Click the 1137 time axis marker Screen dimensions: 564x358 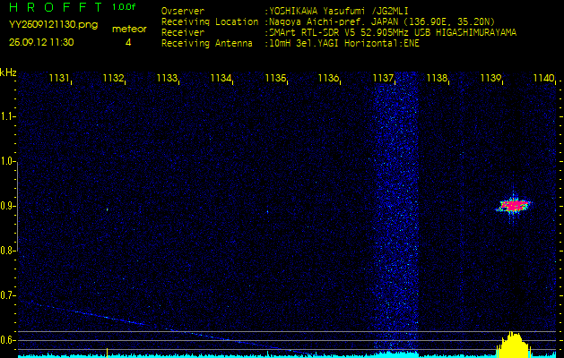[x=383, y=78]
